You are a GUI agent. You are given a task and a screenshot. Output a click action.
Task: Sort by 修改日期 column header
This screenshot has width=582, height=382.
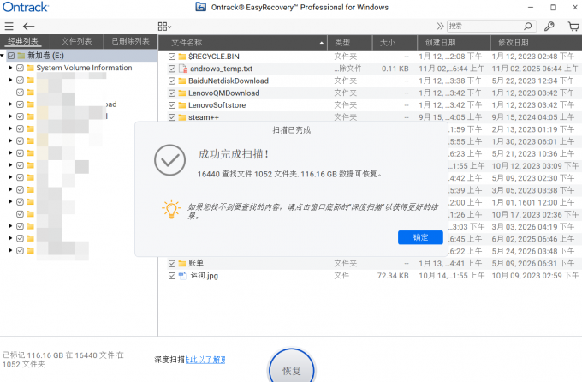point(536,42)
